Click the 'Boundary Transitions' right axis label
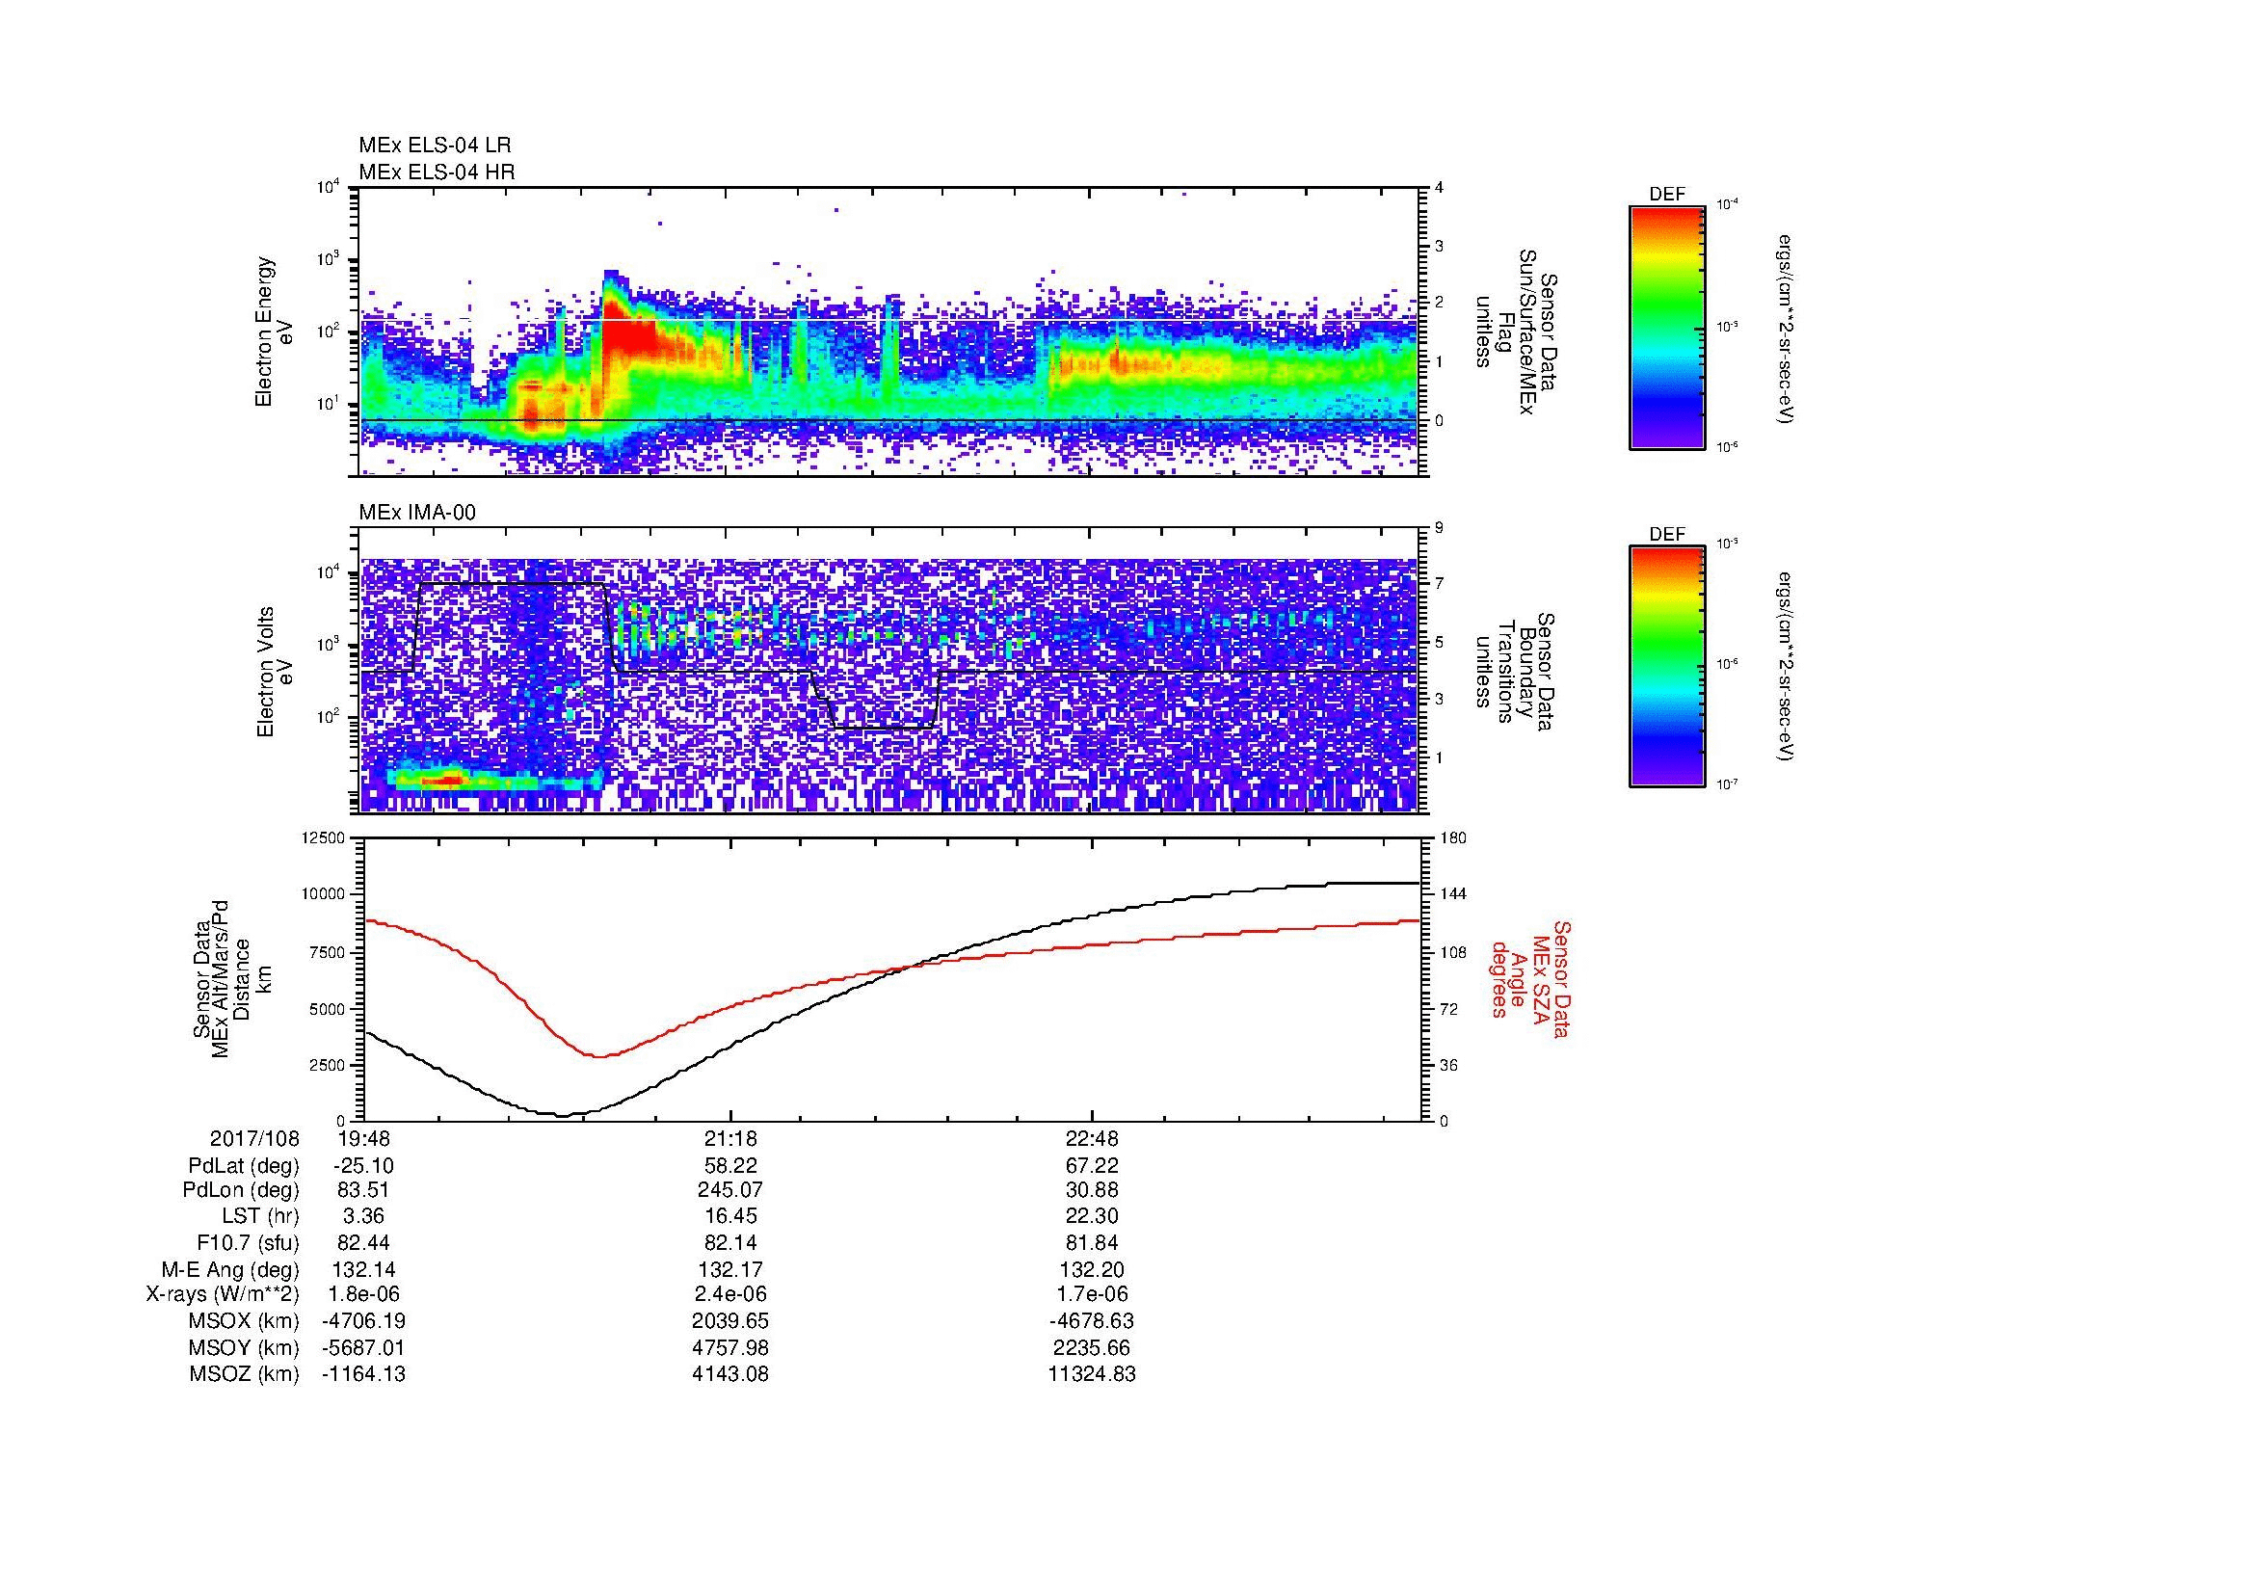The image size is (2254, 1593). click(x=1517, y=672)
